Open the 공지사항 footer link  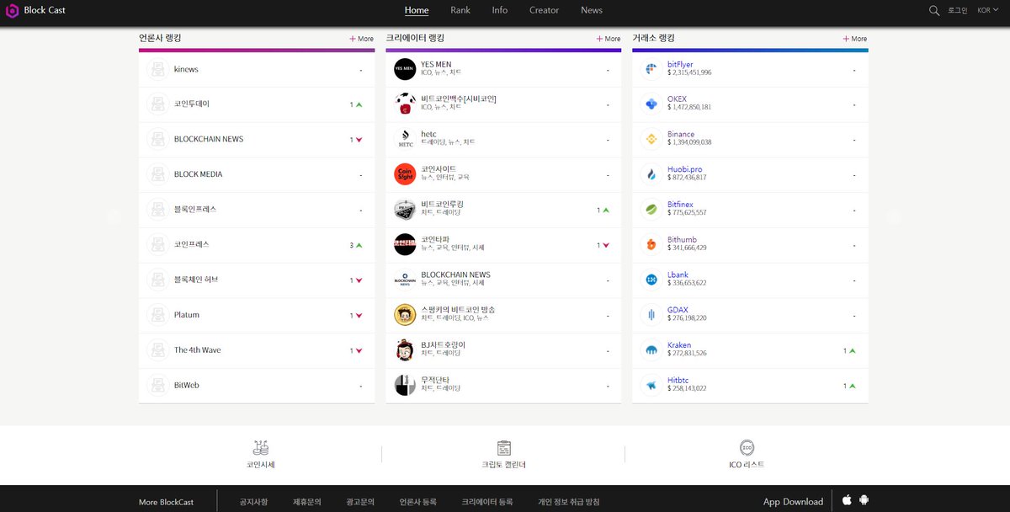253,502
